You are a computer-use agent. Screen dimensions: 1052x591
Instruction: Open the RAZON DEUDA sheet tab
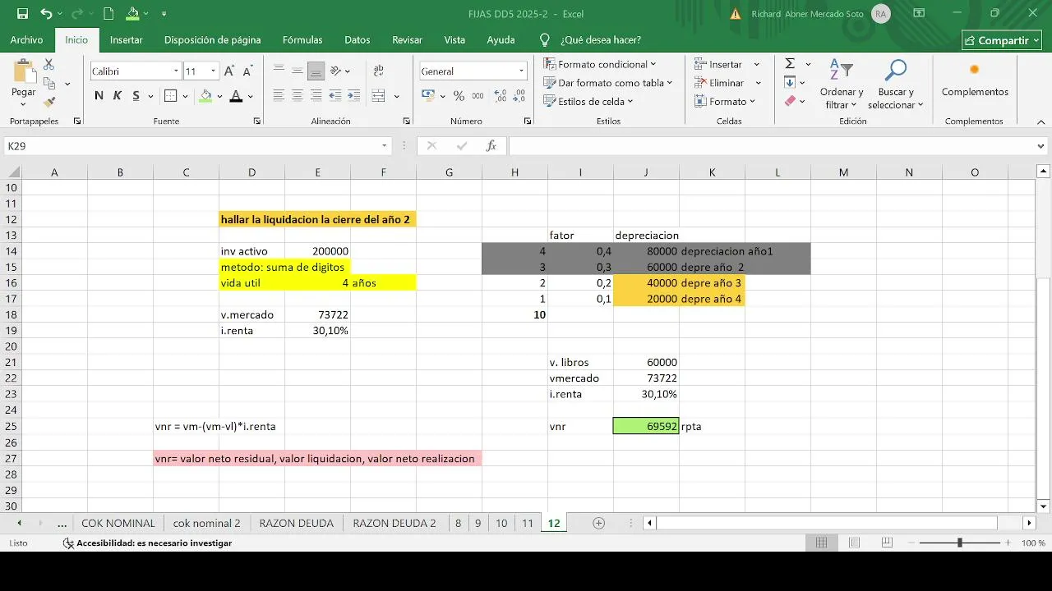tap(296, 523)
